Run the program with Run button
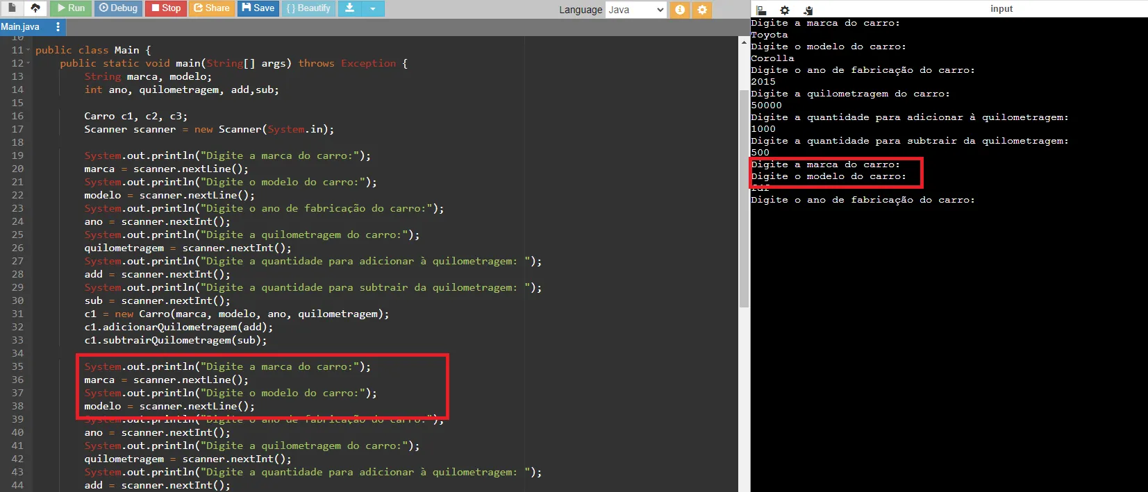The height and width of the screenshot is (492, 1148). point(70,8)
